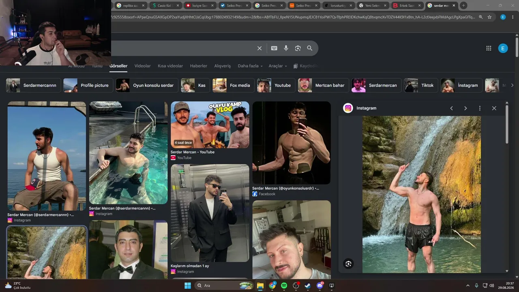Open a new browser tab
Viewport: 519px width, 292px height.
tap(463, 5)
